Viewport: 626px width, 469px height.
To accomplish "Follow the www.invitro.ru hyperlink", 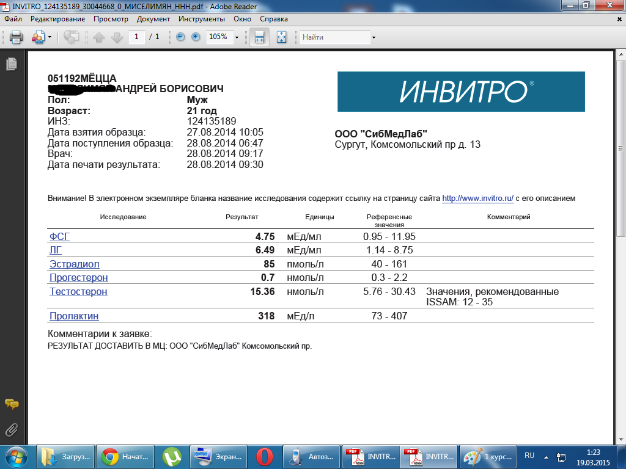I will [477, 198].
